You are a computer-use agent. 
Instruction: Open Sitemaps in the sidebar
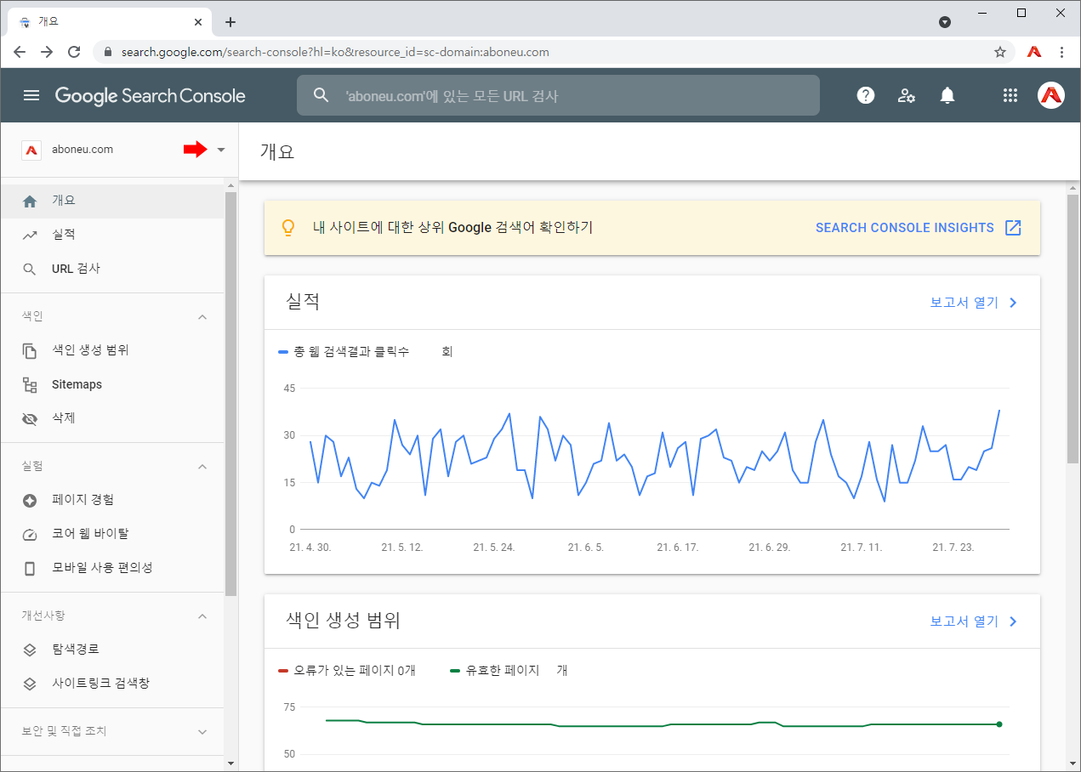pos(112,384)
